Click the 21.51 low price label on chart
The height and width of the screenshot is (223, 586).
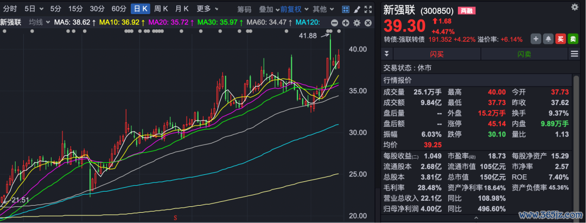[20, 200]
